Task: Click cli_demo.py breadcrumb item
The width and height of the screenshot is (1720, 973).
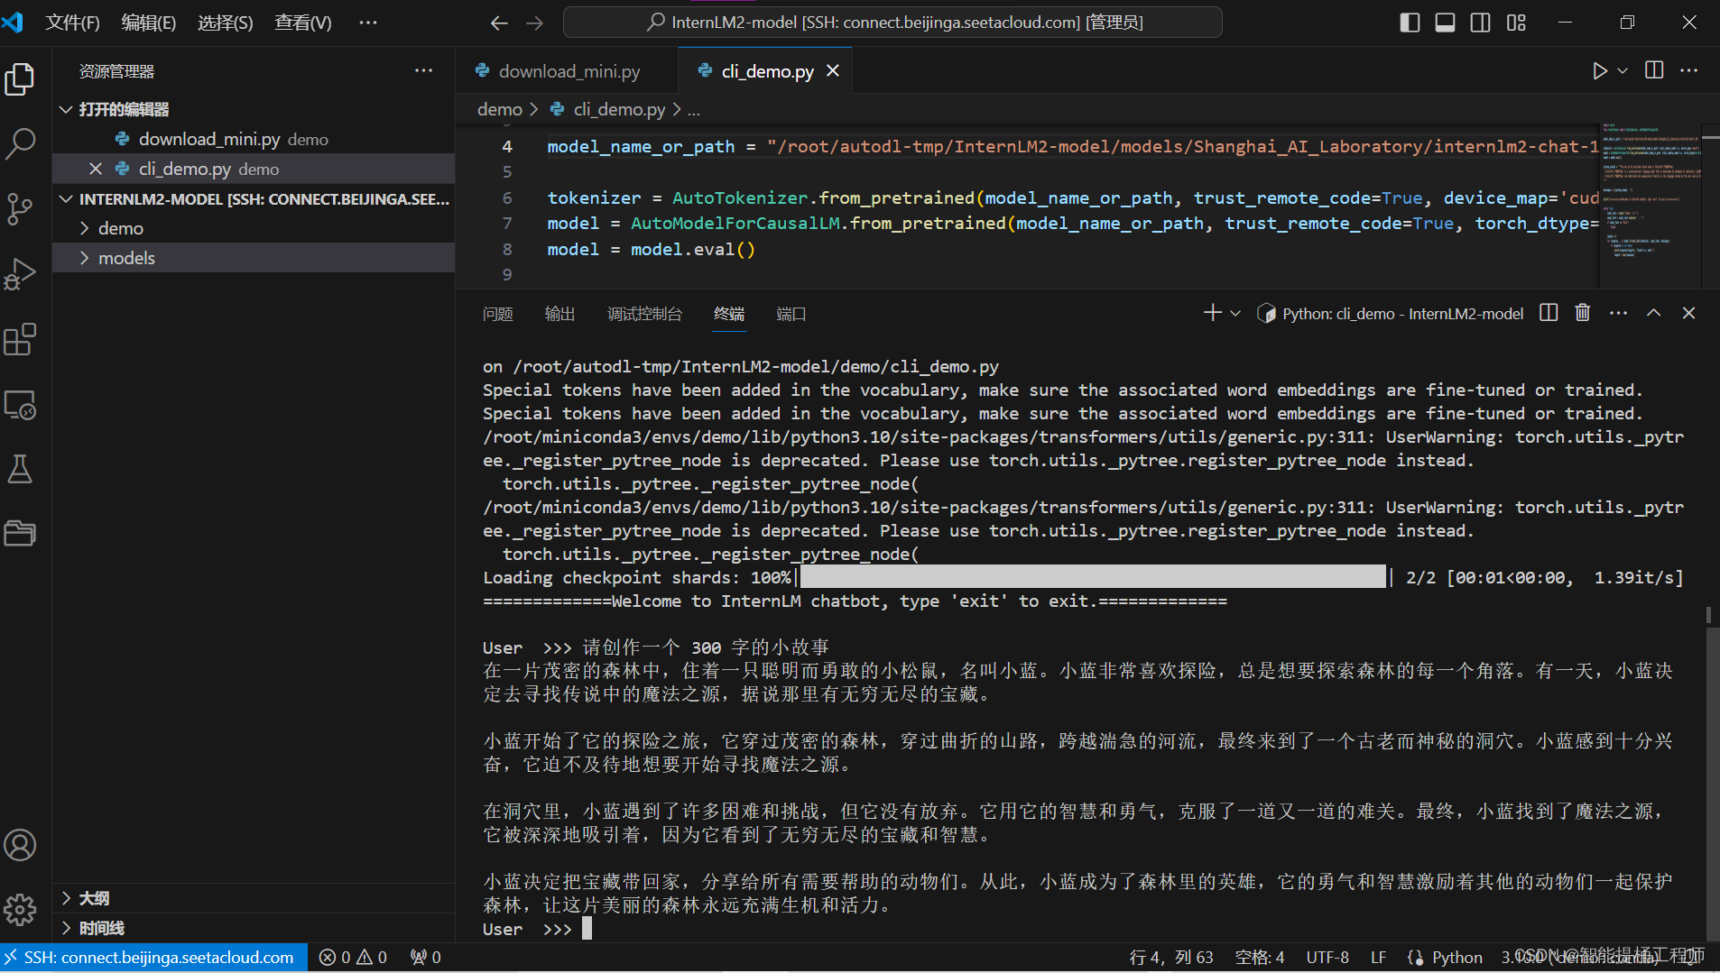Action: click(619, 109)
